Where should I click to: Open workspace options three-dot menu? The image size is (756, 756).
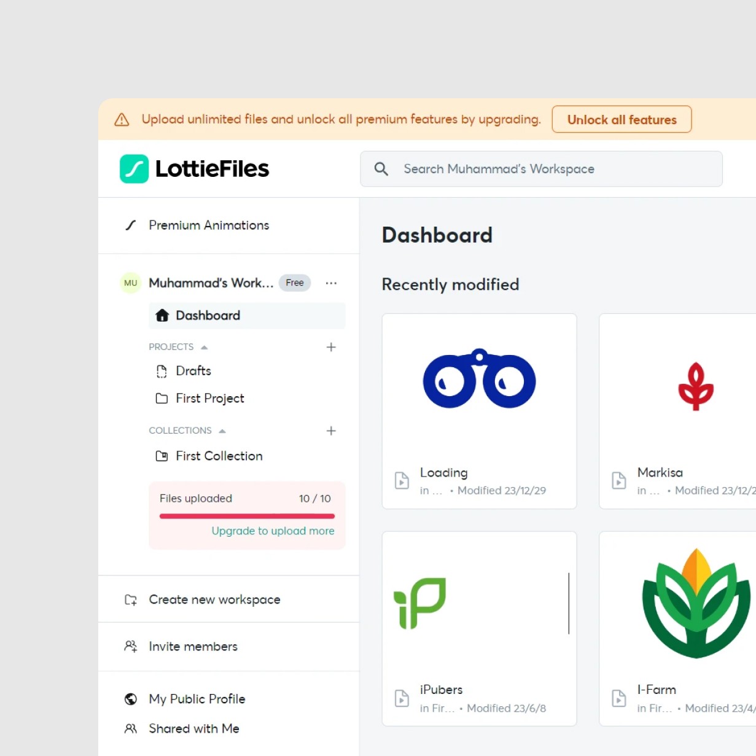(x=331, y=283)
